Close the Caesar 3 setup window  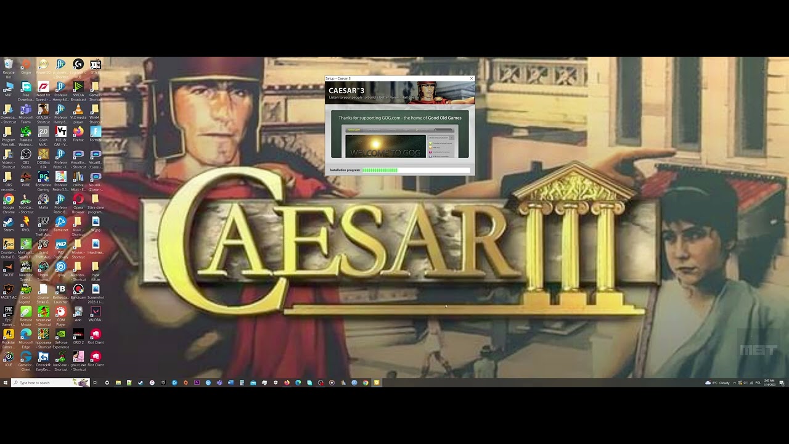point(472,78)
